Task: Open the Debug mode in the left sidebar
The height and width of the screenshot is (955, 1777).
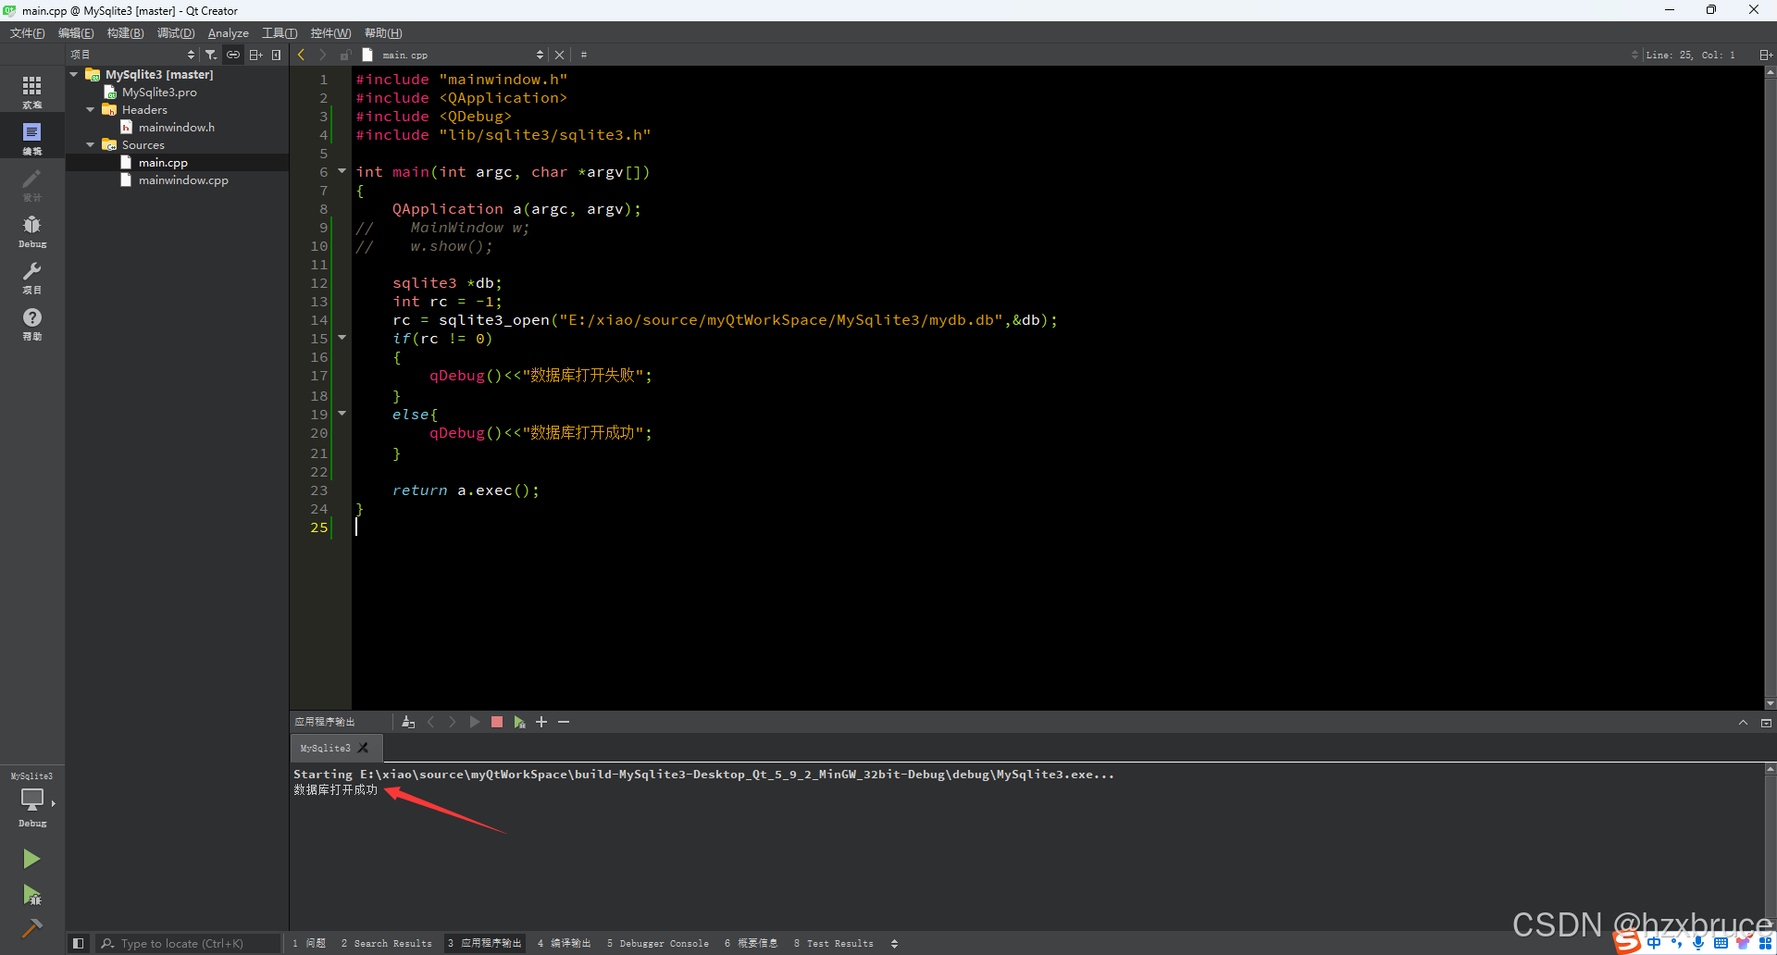Action: coord(32,230)
